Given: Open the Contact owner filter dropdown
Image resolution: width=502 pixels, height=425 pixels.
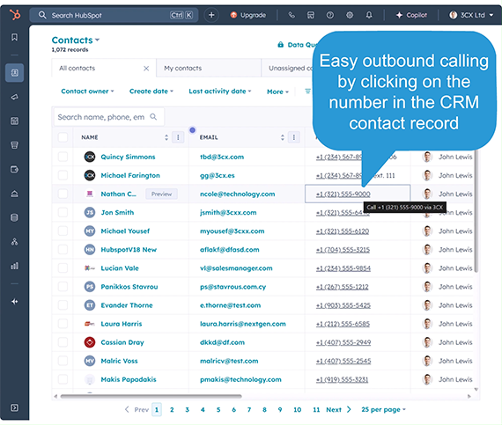Looking at the screenshot, I should pos(87,92).
